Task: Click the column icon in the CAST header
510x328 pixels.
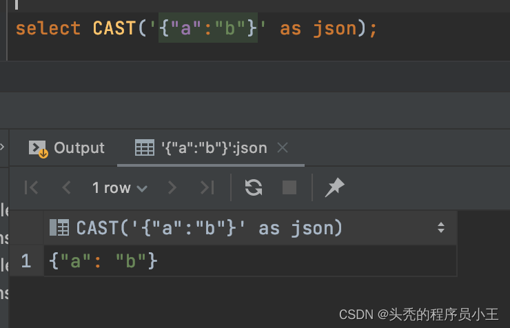Action: 59,227
